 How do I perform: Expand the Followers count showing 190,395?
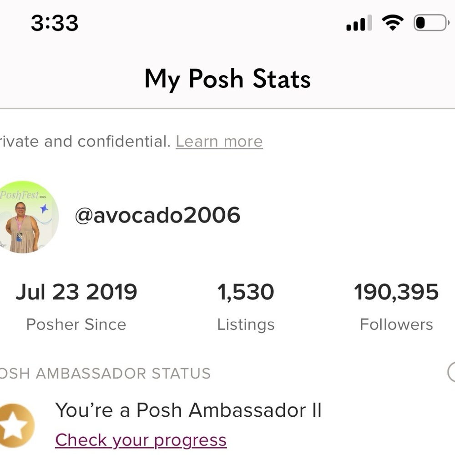[396, 292]
